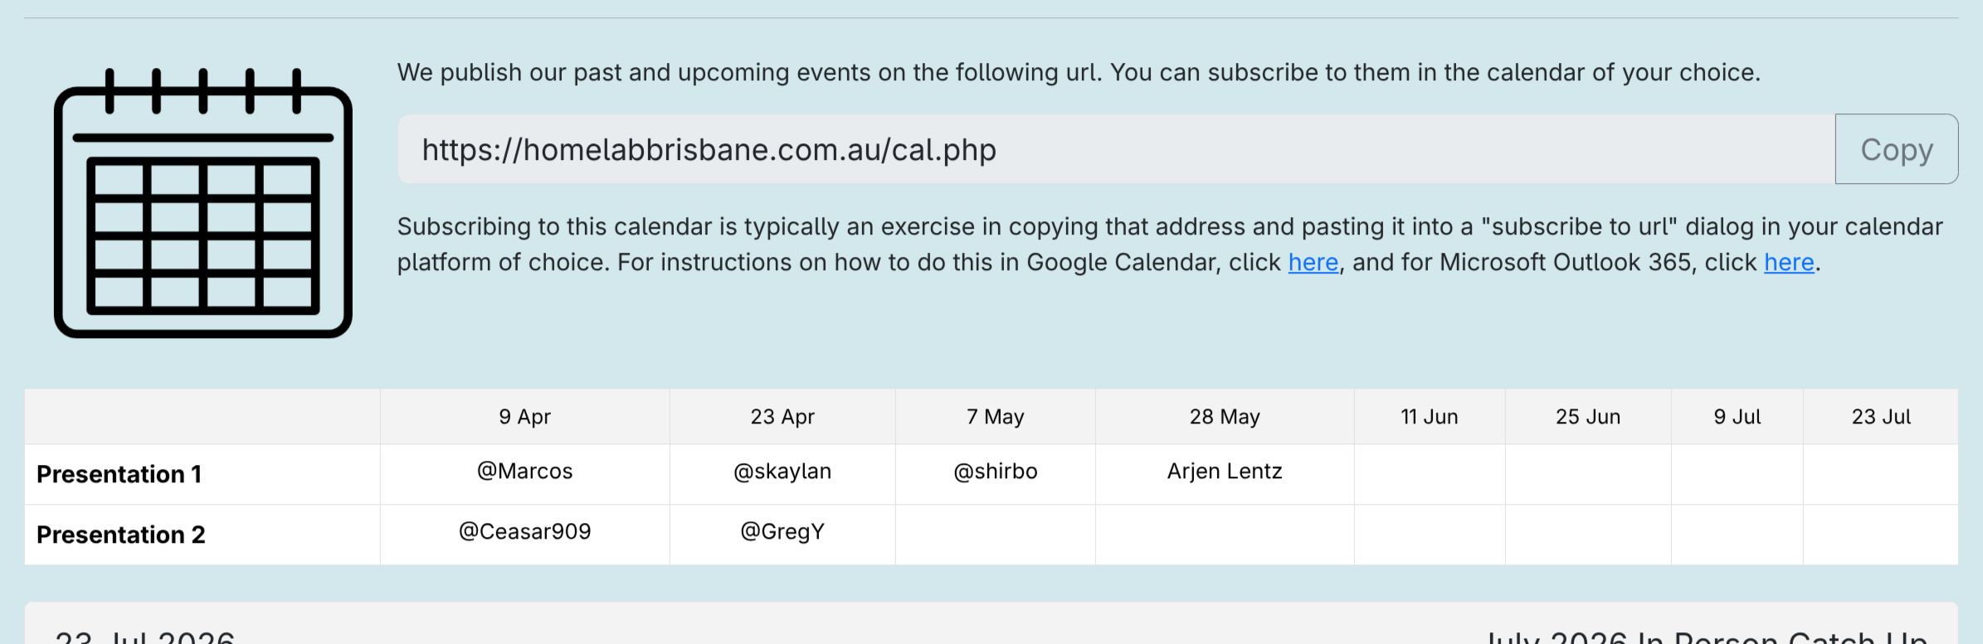Select the 9 Apr column header
This screenshot has width=1983, height=644.
click(x=524, y=417)
